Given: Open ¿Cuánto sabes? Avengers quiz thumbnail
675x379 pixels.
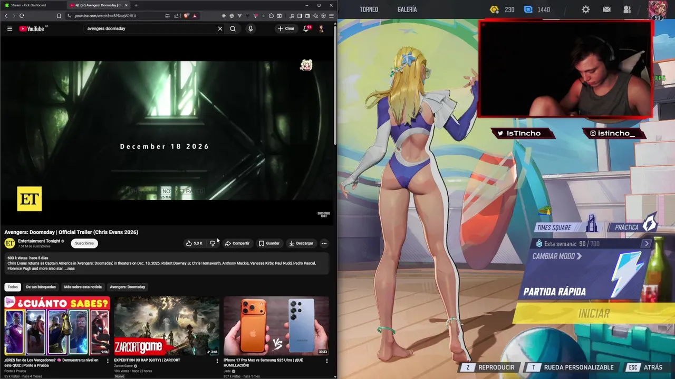Looking at the screenshot, I should tap(57, 326).
